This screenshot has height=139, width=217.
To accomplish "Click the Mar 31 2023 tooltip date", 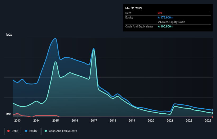I will point(133,8).
